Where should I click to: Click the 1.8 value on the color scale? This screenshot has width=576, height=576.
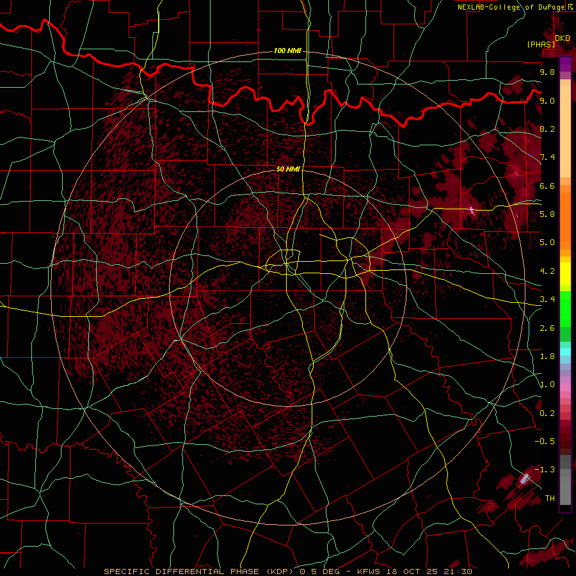[x=547, y=356]
